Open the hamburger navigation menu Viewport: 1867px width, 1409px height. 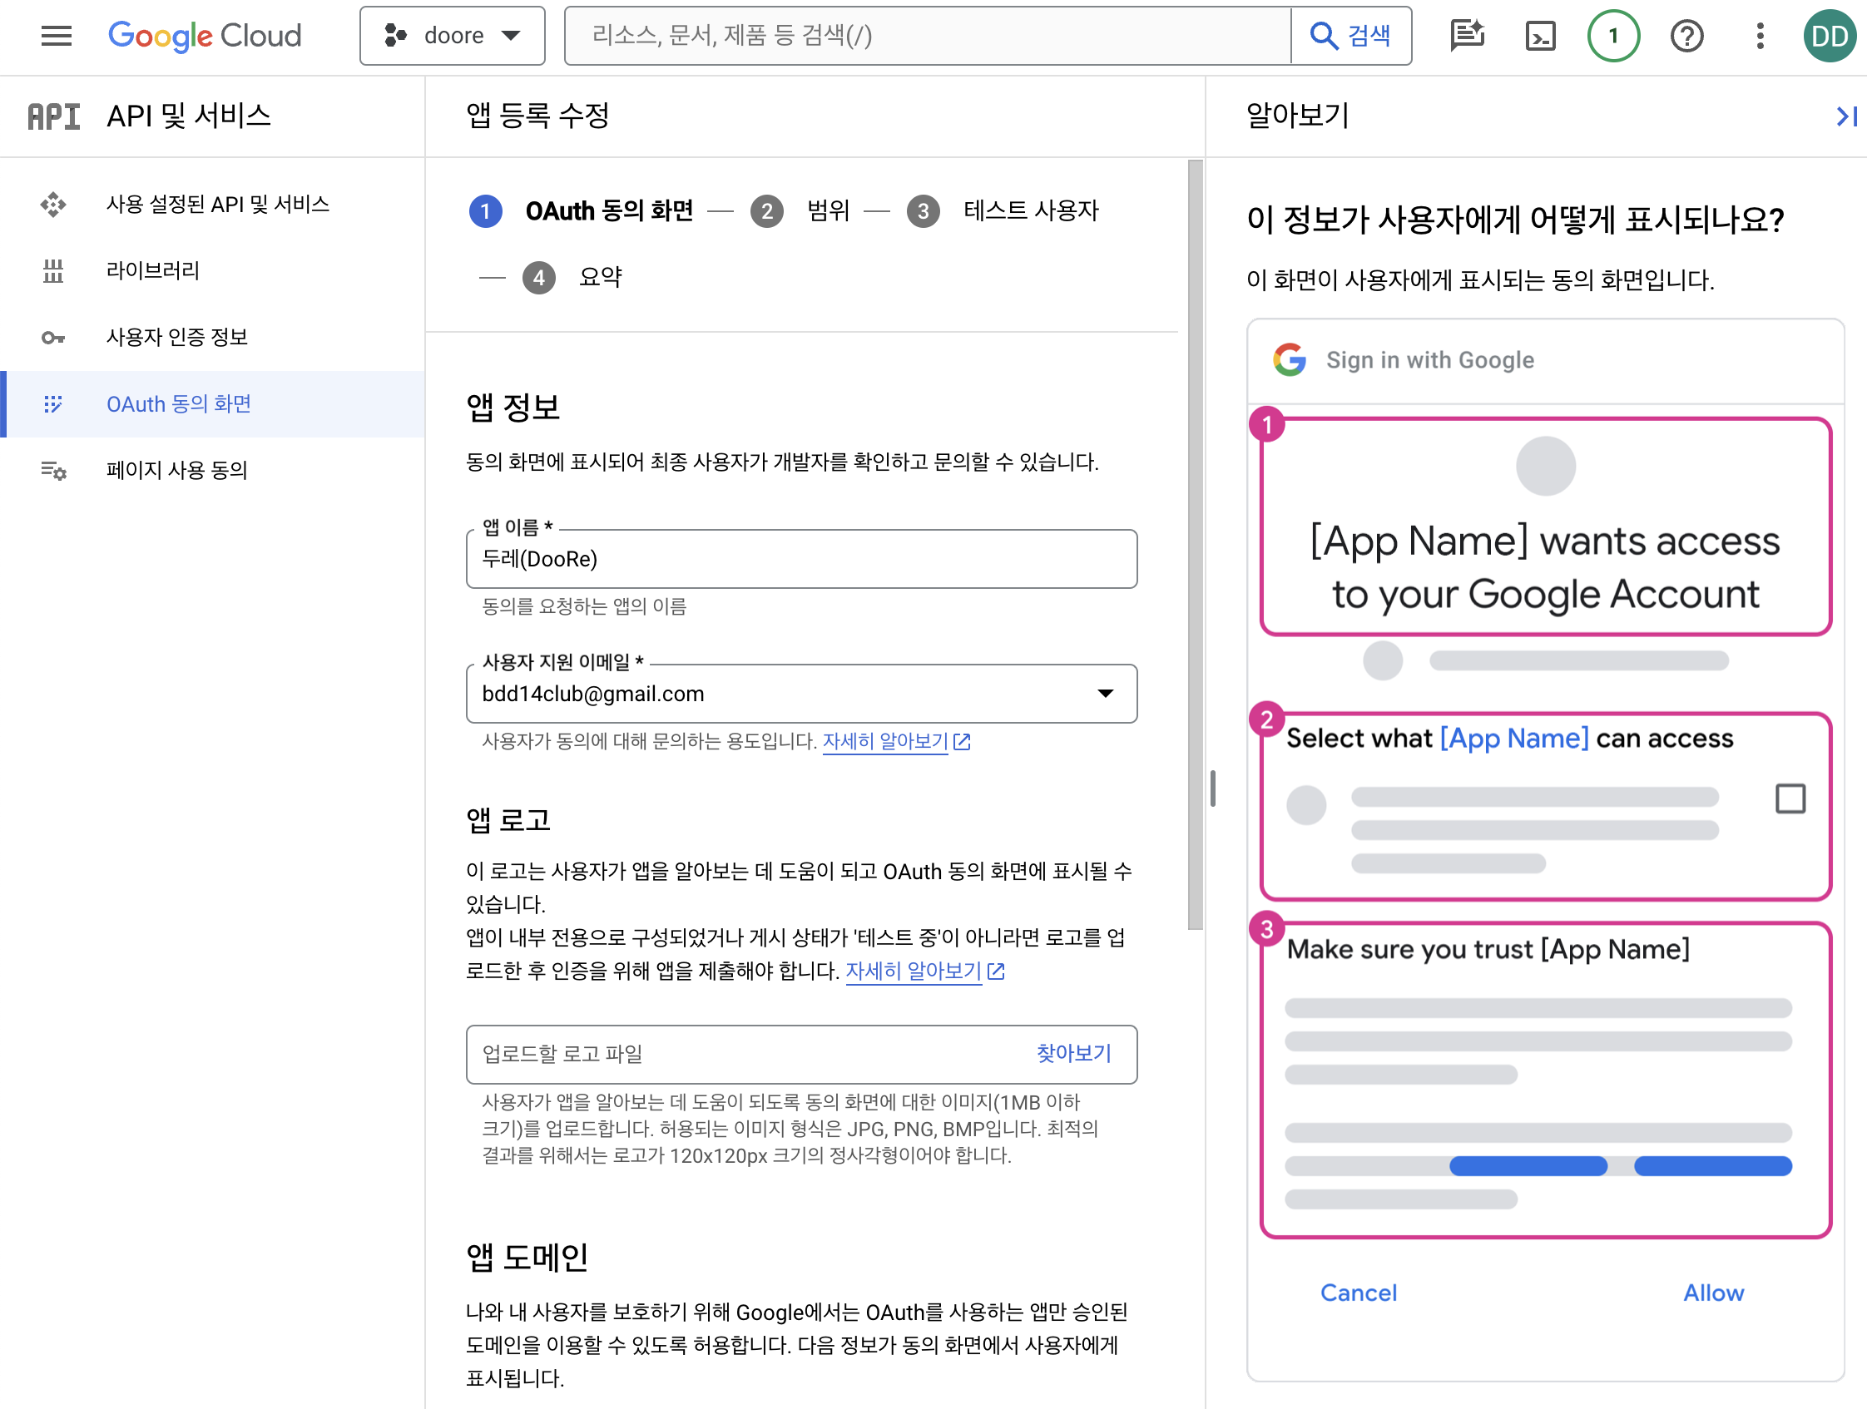56,36
